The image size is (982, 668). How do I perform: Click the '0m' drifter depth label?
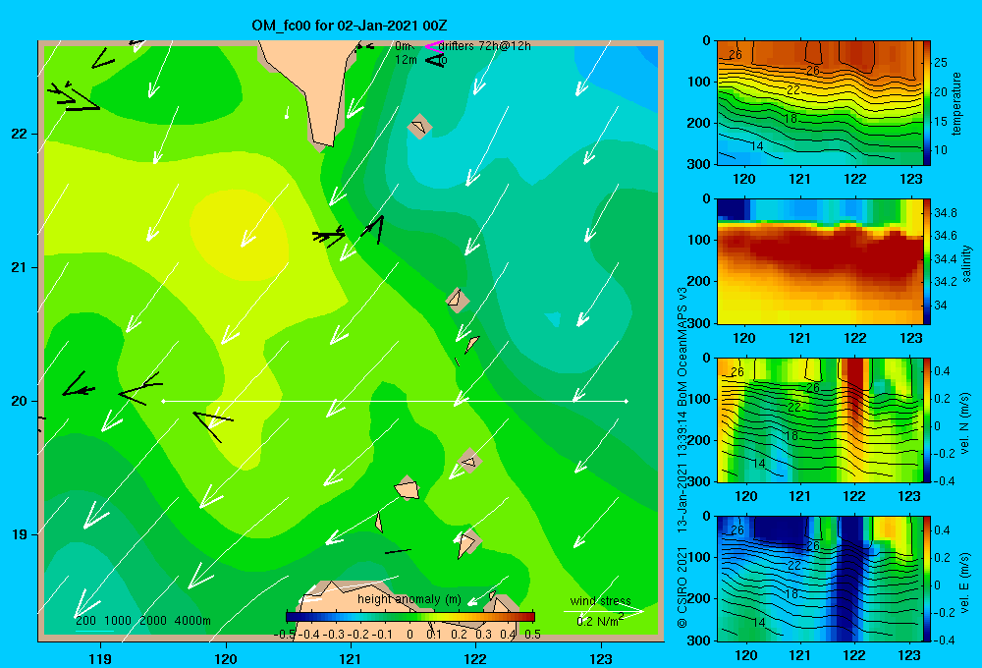click(404, 46)
